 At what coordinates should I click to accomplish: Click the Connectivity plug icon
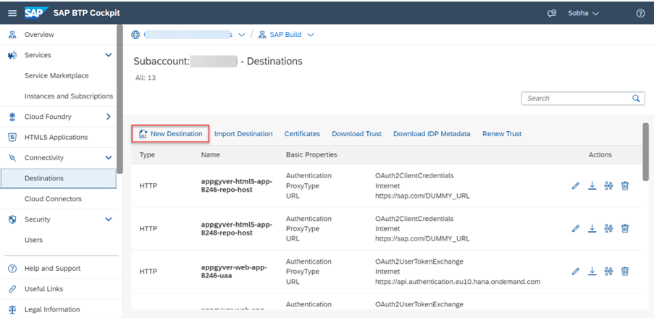pos(12,158)
